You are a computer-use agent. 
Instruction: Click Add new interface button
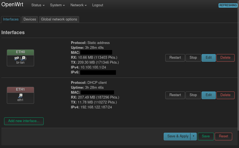[x=24, y=121]
